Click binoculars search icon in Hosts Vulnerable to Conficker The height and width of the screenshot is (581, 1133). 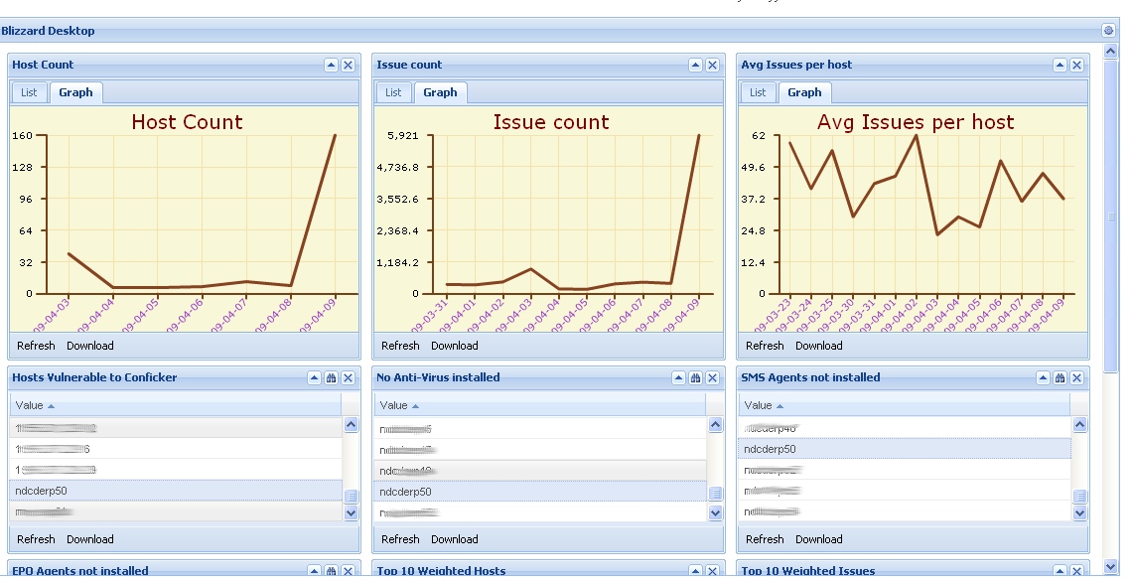click(x=332, y=378)
